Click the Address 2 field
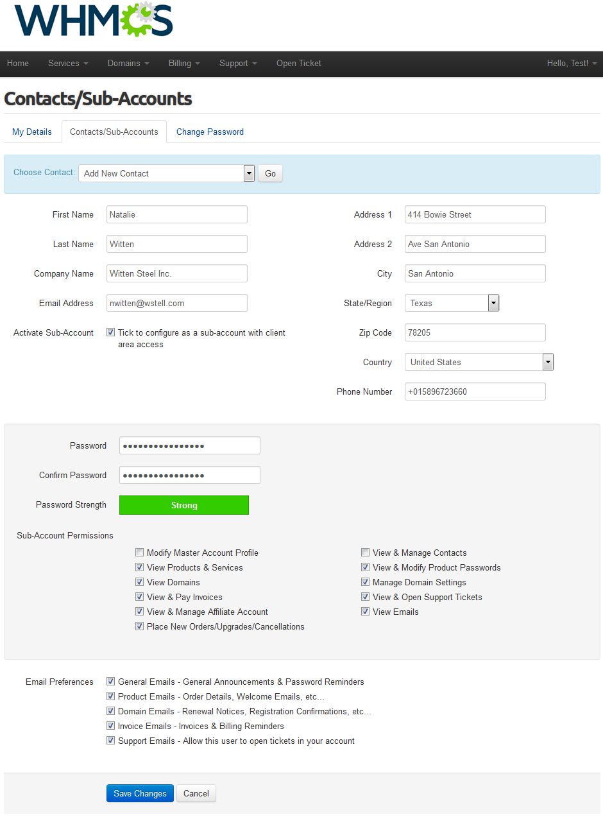The height and width of the screenshot is (817, 603). pos(475,244)
